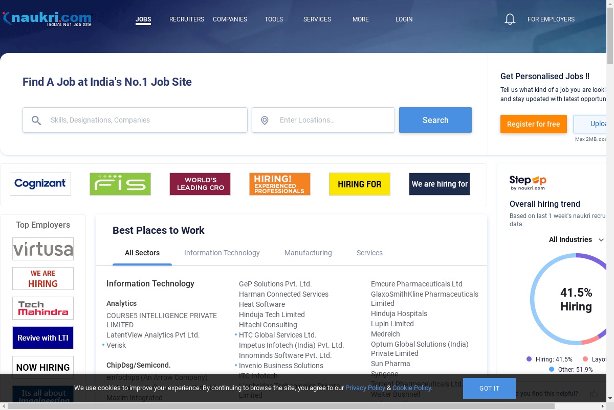Viewport: 614px width, 410px height.
Task: Open the notifications bell icon
Action: pos(510,19)
